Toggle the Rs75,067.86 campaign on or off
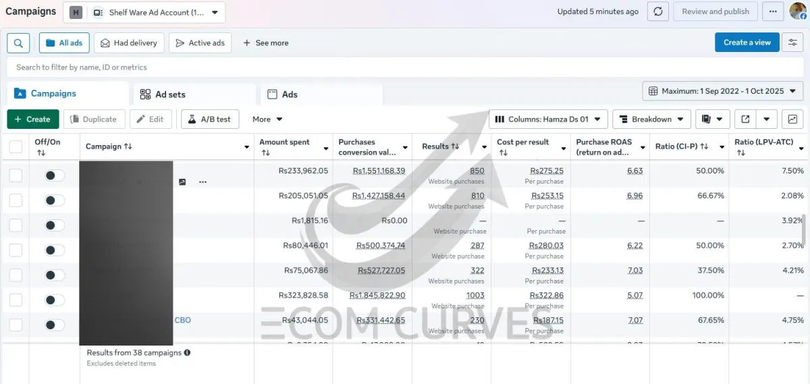810x384 pixels. (x=55, y=275)
